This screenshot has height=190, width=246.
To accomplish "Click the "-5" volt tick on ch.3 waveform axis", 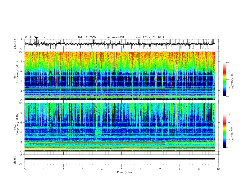I will [21, 164].
